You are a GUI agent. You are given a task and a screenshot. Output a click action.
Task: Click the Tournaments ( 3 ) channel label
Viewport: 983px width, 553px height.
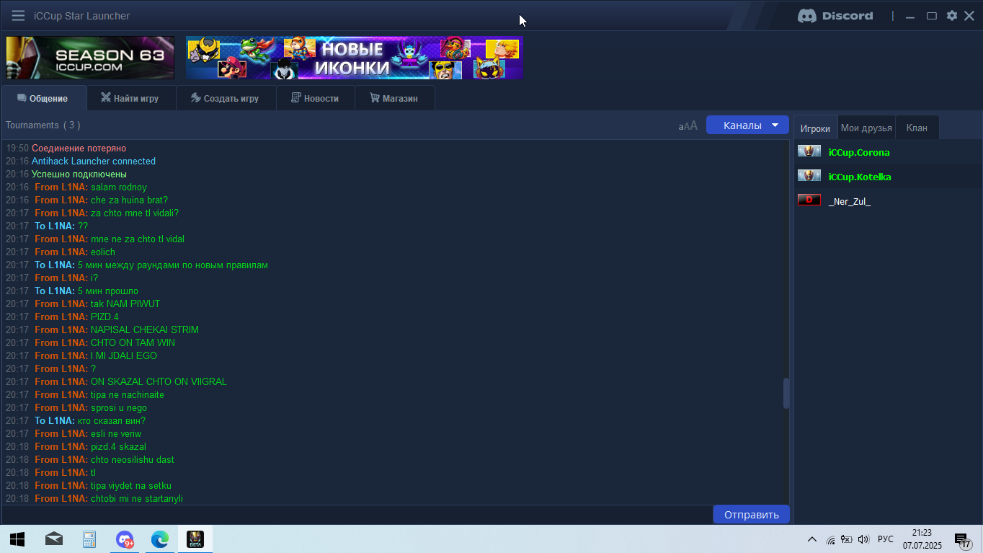click(43, 125)
